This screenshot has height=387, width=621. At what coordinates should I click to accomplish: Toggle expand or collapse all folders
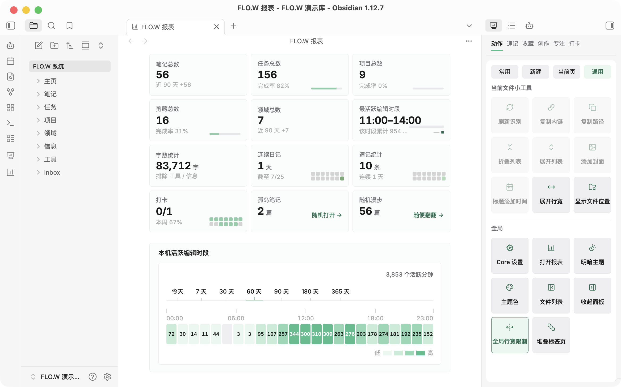pyautogui.click(x=101, y=45)
